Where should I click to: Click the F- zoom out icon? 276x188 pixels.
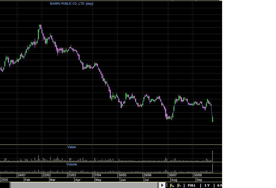click(x=179, y=185)
